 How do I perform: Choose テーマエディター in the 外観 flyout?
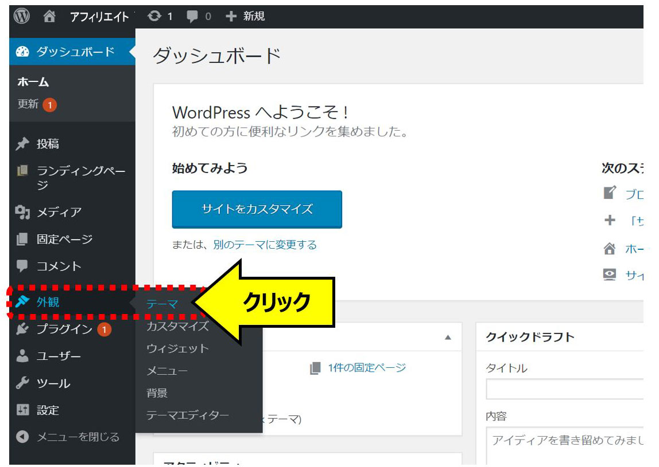click(188, 415)
